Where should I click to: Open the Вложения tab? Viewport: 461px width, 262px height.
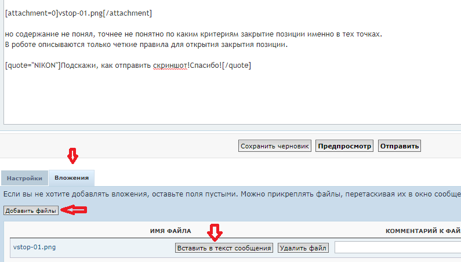(x=72, y=179)
